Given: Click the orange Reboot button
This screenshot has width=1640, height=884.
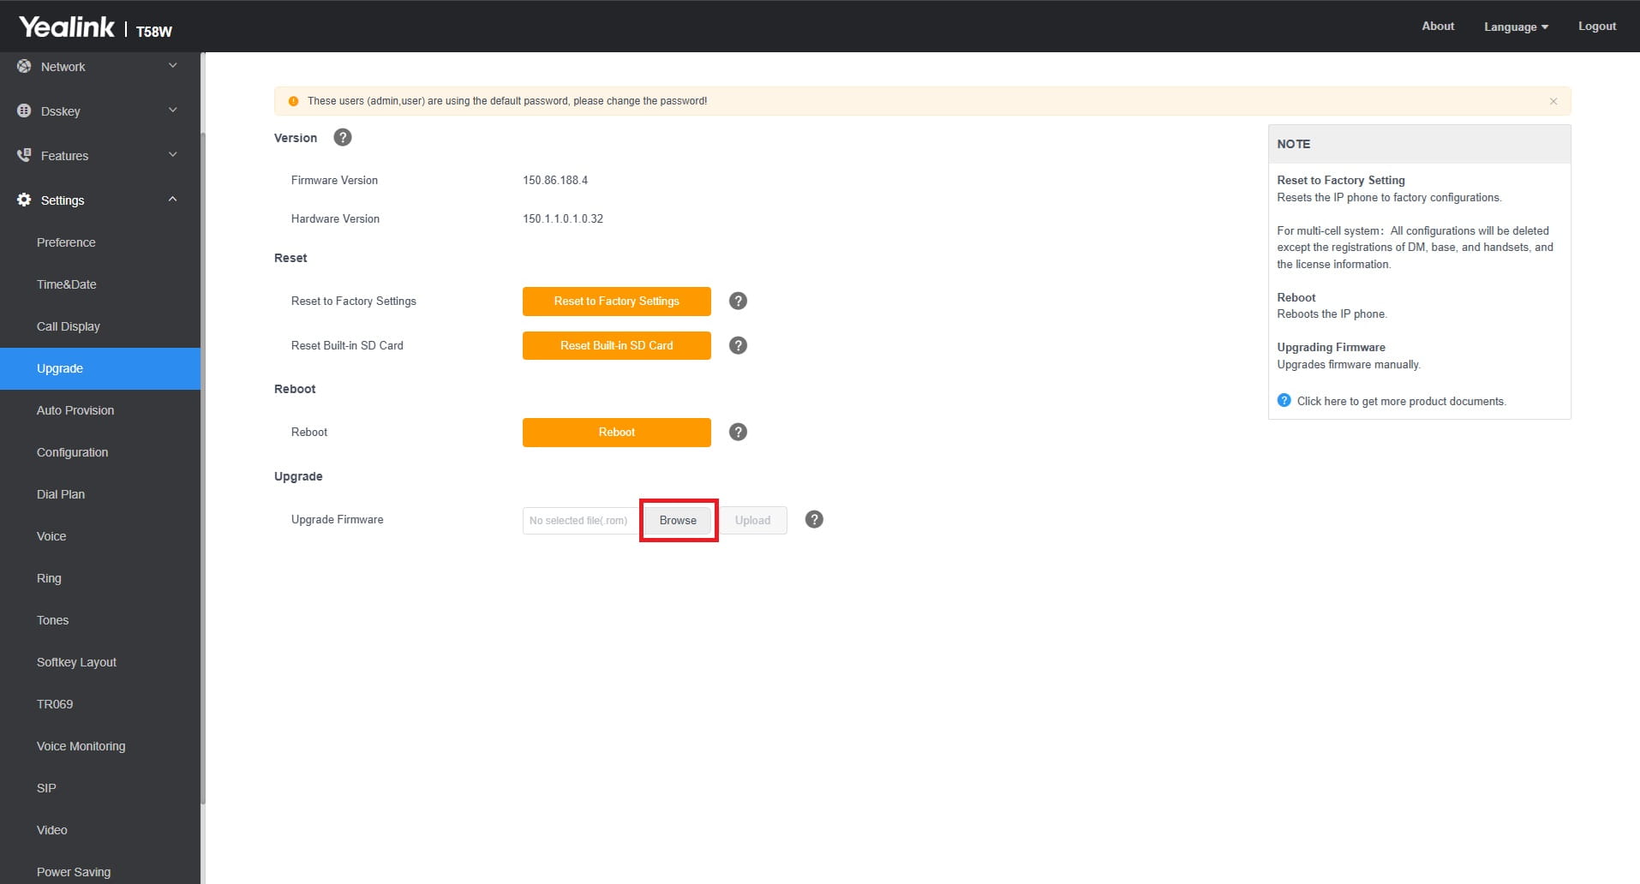Looking at the screenshot, I should pyautogui.click(x=617, y=432).
